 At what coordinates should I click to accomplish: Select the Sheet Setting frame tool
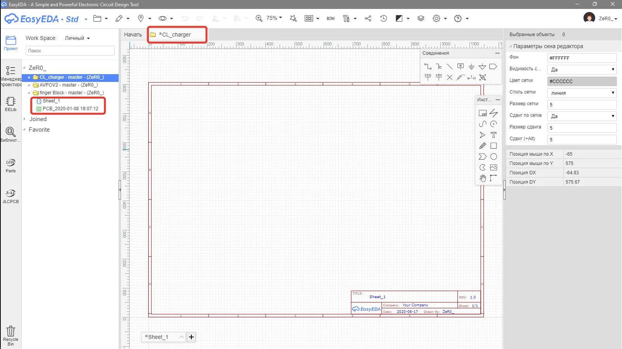tap(483, 113)
